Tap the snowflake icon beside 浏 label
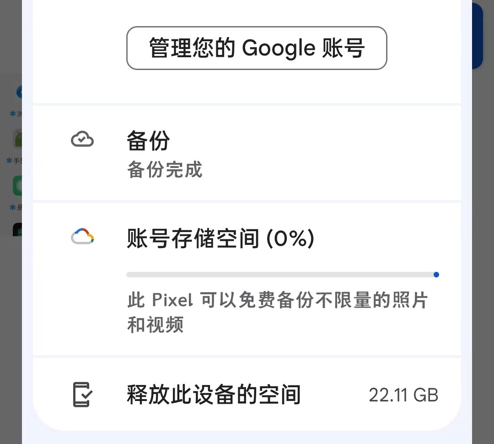The width and height of the screenshot is (494, 444). click(13, 113)
